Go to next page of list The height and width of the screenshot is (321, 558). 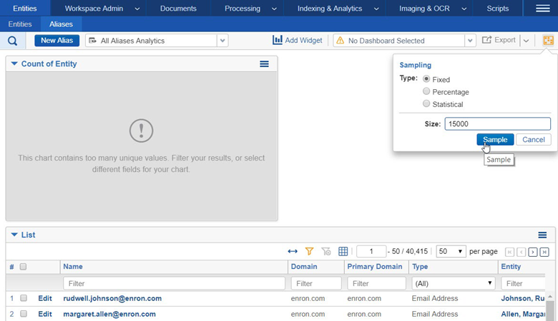(533, 252)
